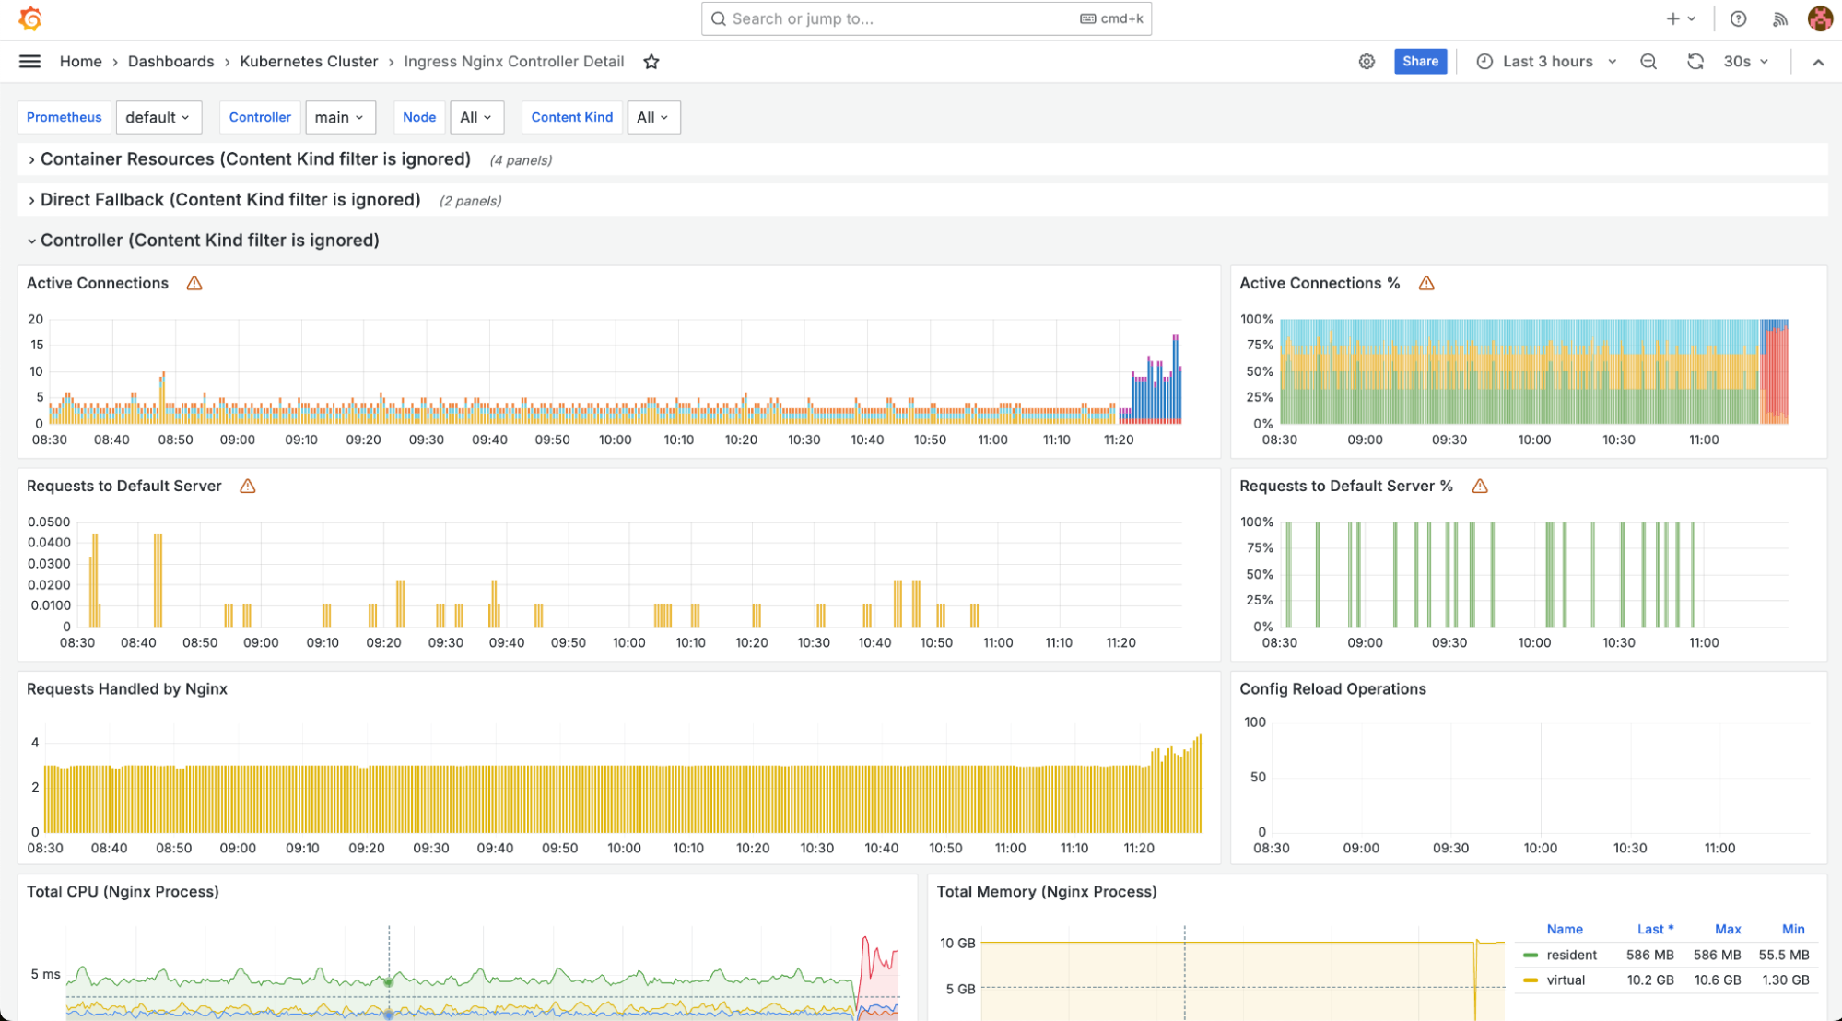This screenshot has height=1021, width=1842.
Task: Click warning icon on Active Connections panel
Action: [194, 284]
